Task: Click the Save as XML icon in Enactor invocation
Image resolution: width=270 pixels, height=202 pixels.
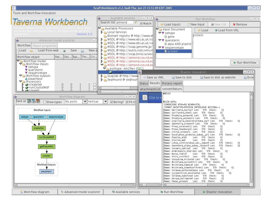Action: (145, 78)
